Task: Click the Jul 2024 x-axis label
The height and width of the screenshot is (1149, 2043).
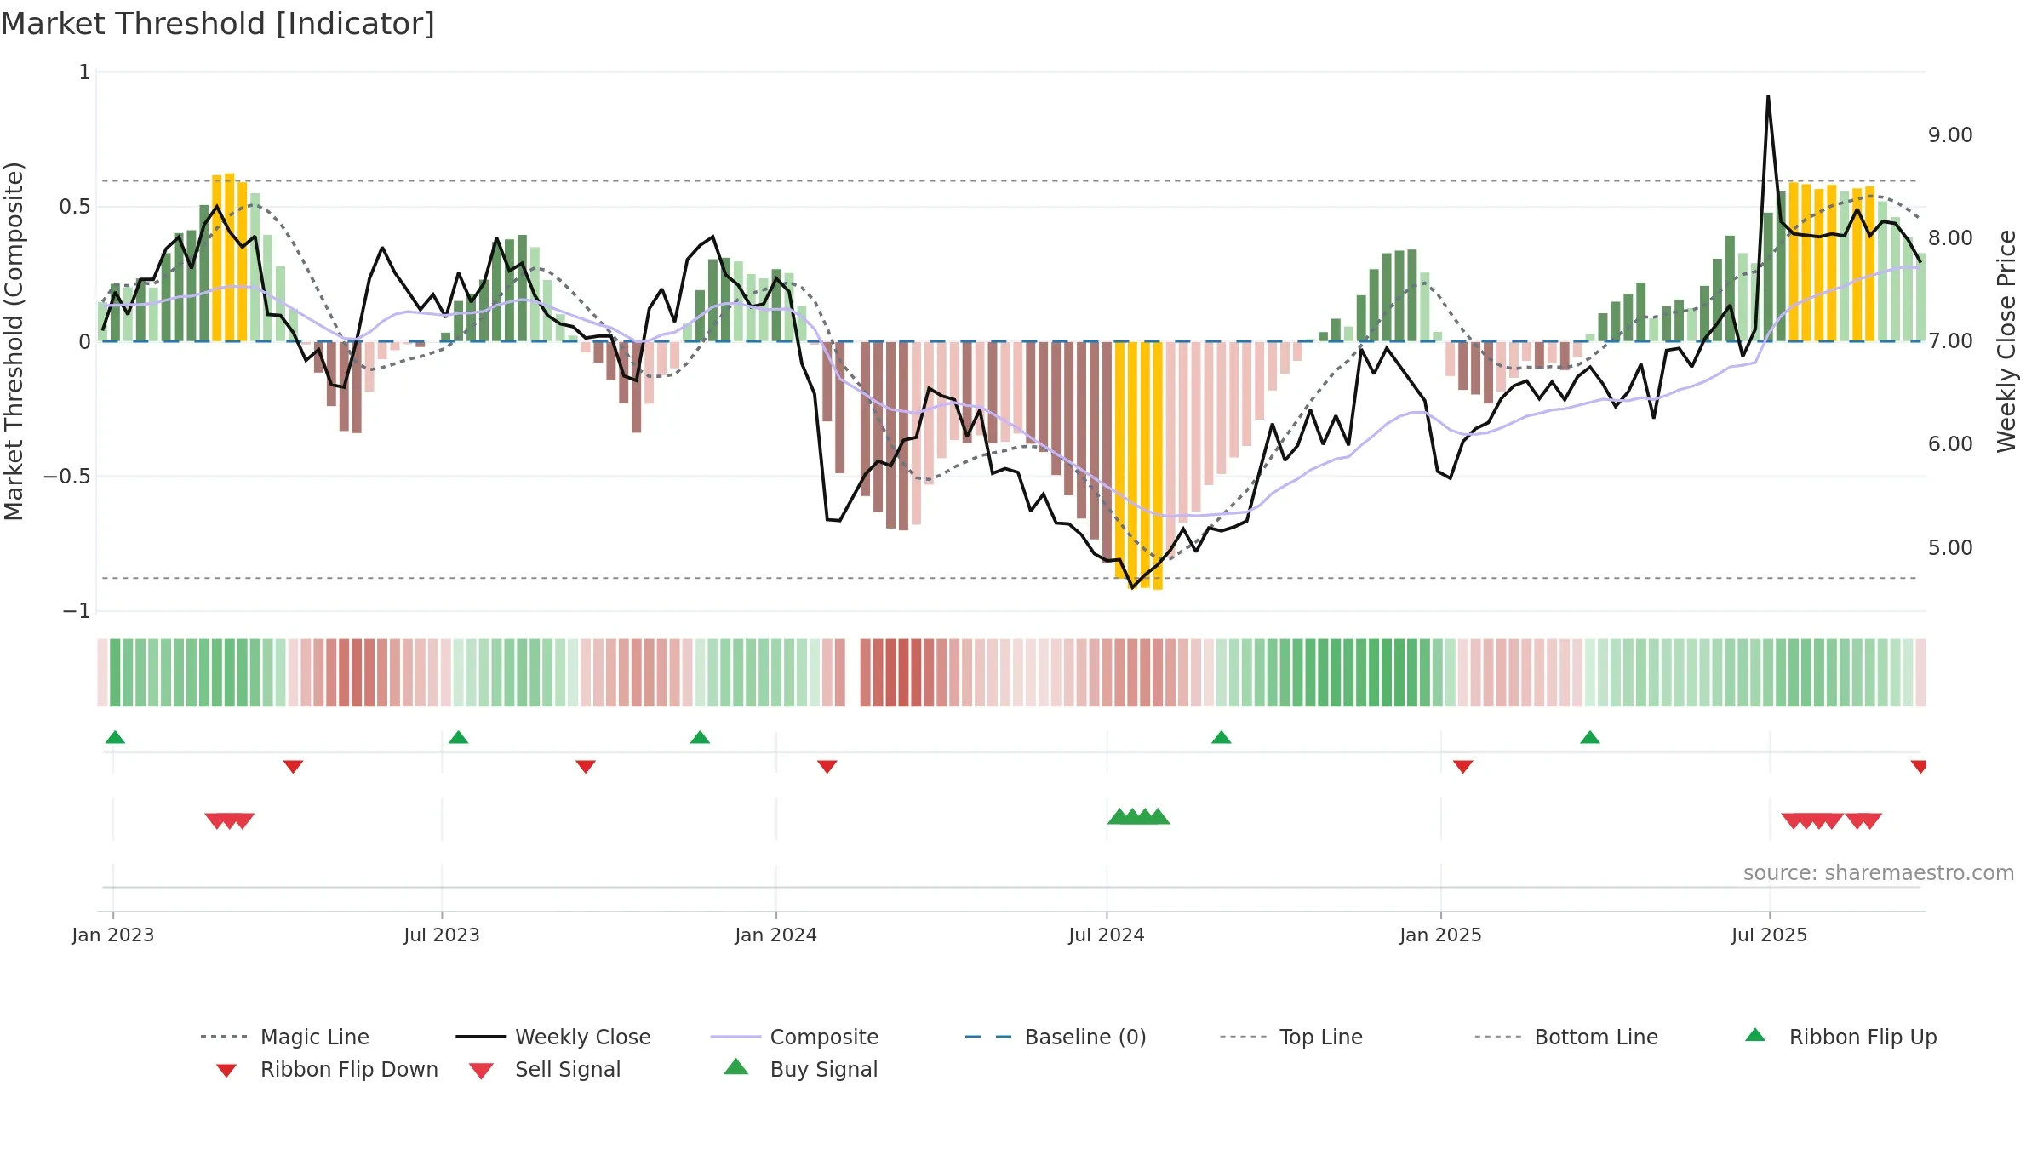Action: [1107, 935]
